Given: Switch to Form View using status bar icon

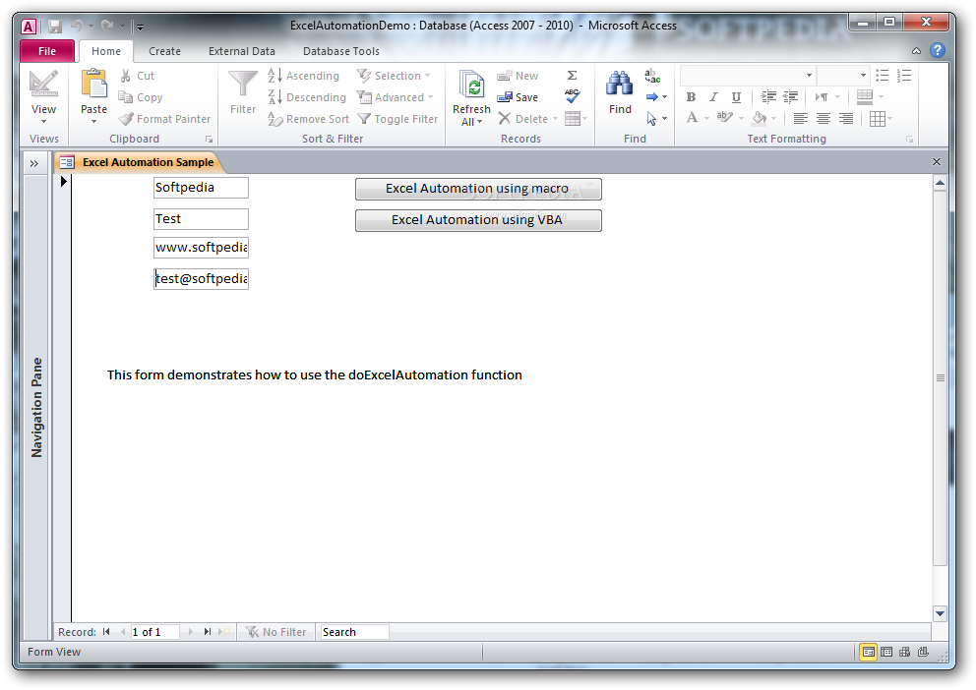Looking at the screenshot, I should tap(869, 652).
